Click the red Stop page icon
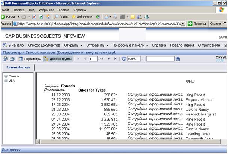 34,17
